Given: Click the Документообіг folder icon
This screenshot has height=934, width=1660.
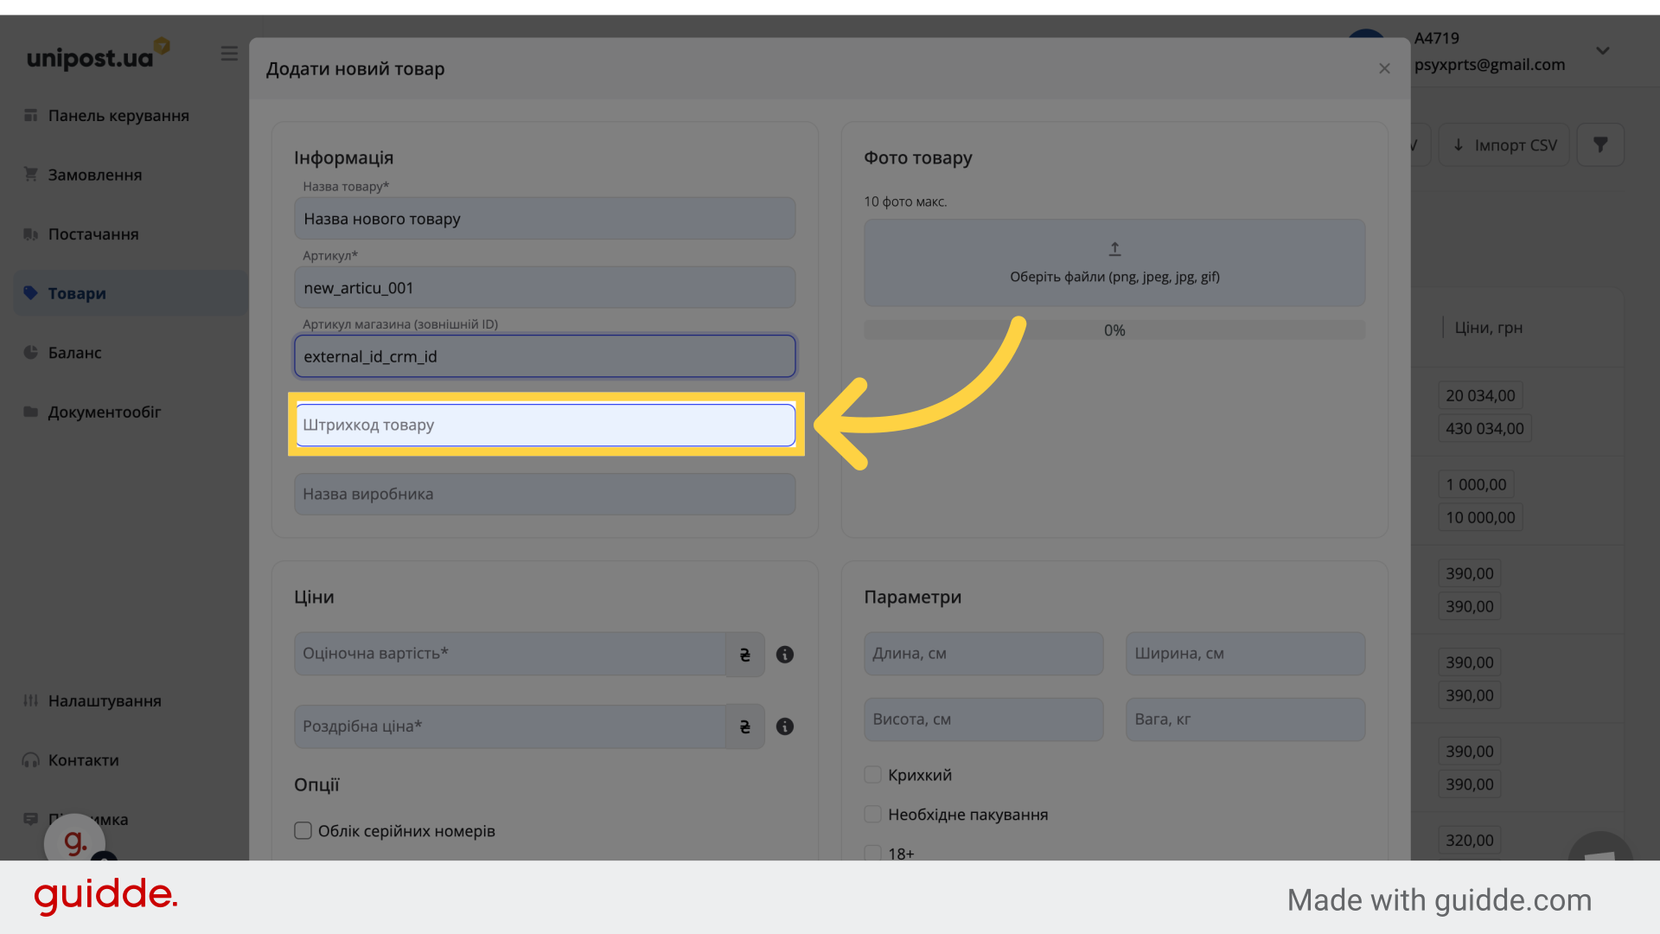Looking at the screenshot, I should pos(31,412).
